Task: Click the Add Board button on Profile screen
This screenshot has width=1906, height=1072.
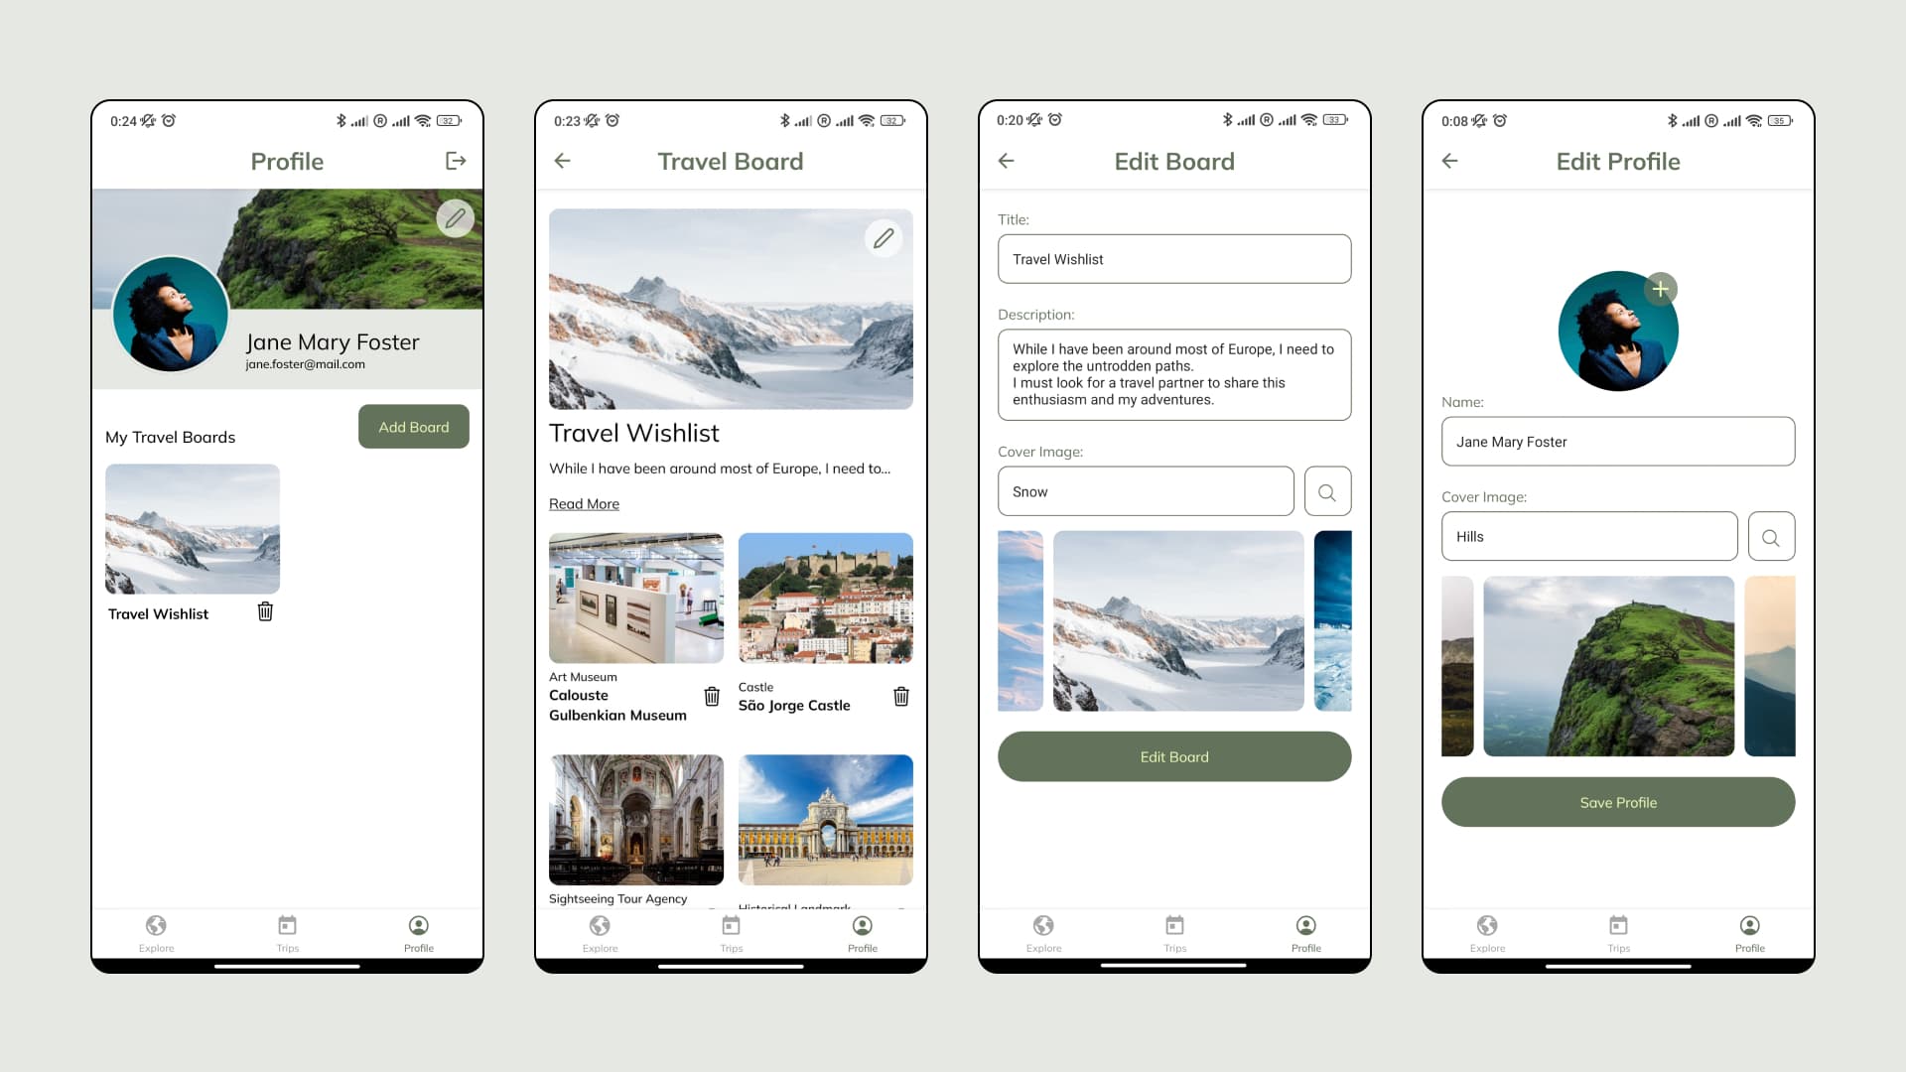Action: click(x=414, y=426)
